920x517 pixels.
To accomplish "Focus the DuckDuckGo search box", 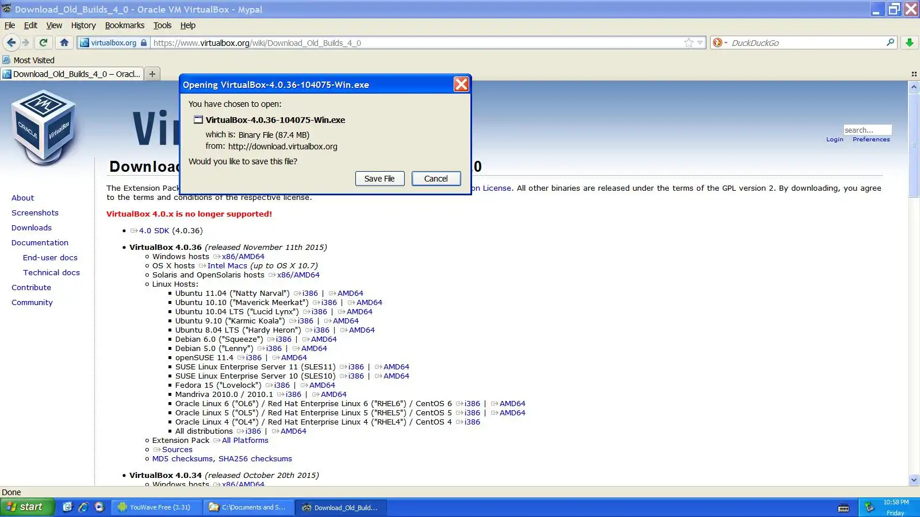I will (x=807, y=43).
